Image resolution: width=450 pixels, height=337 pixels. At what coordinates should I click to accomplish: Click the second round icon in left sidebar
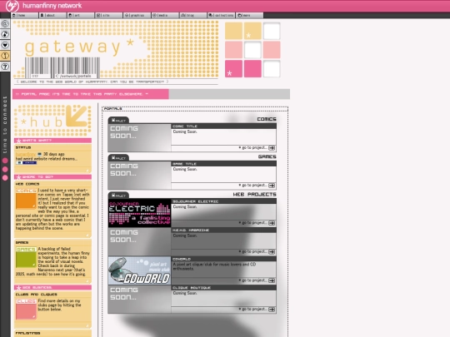pyautogui.click(x=5, y=34)
